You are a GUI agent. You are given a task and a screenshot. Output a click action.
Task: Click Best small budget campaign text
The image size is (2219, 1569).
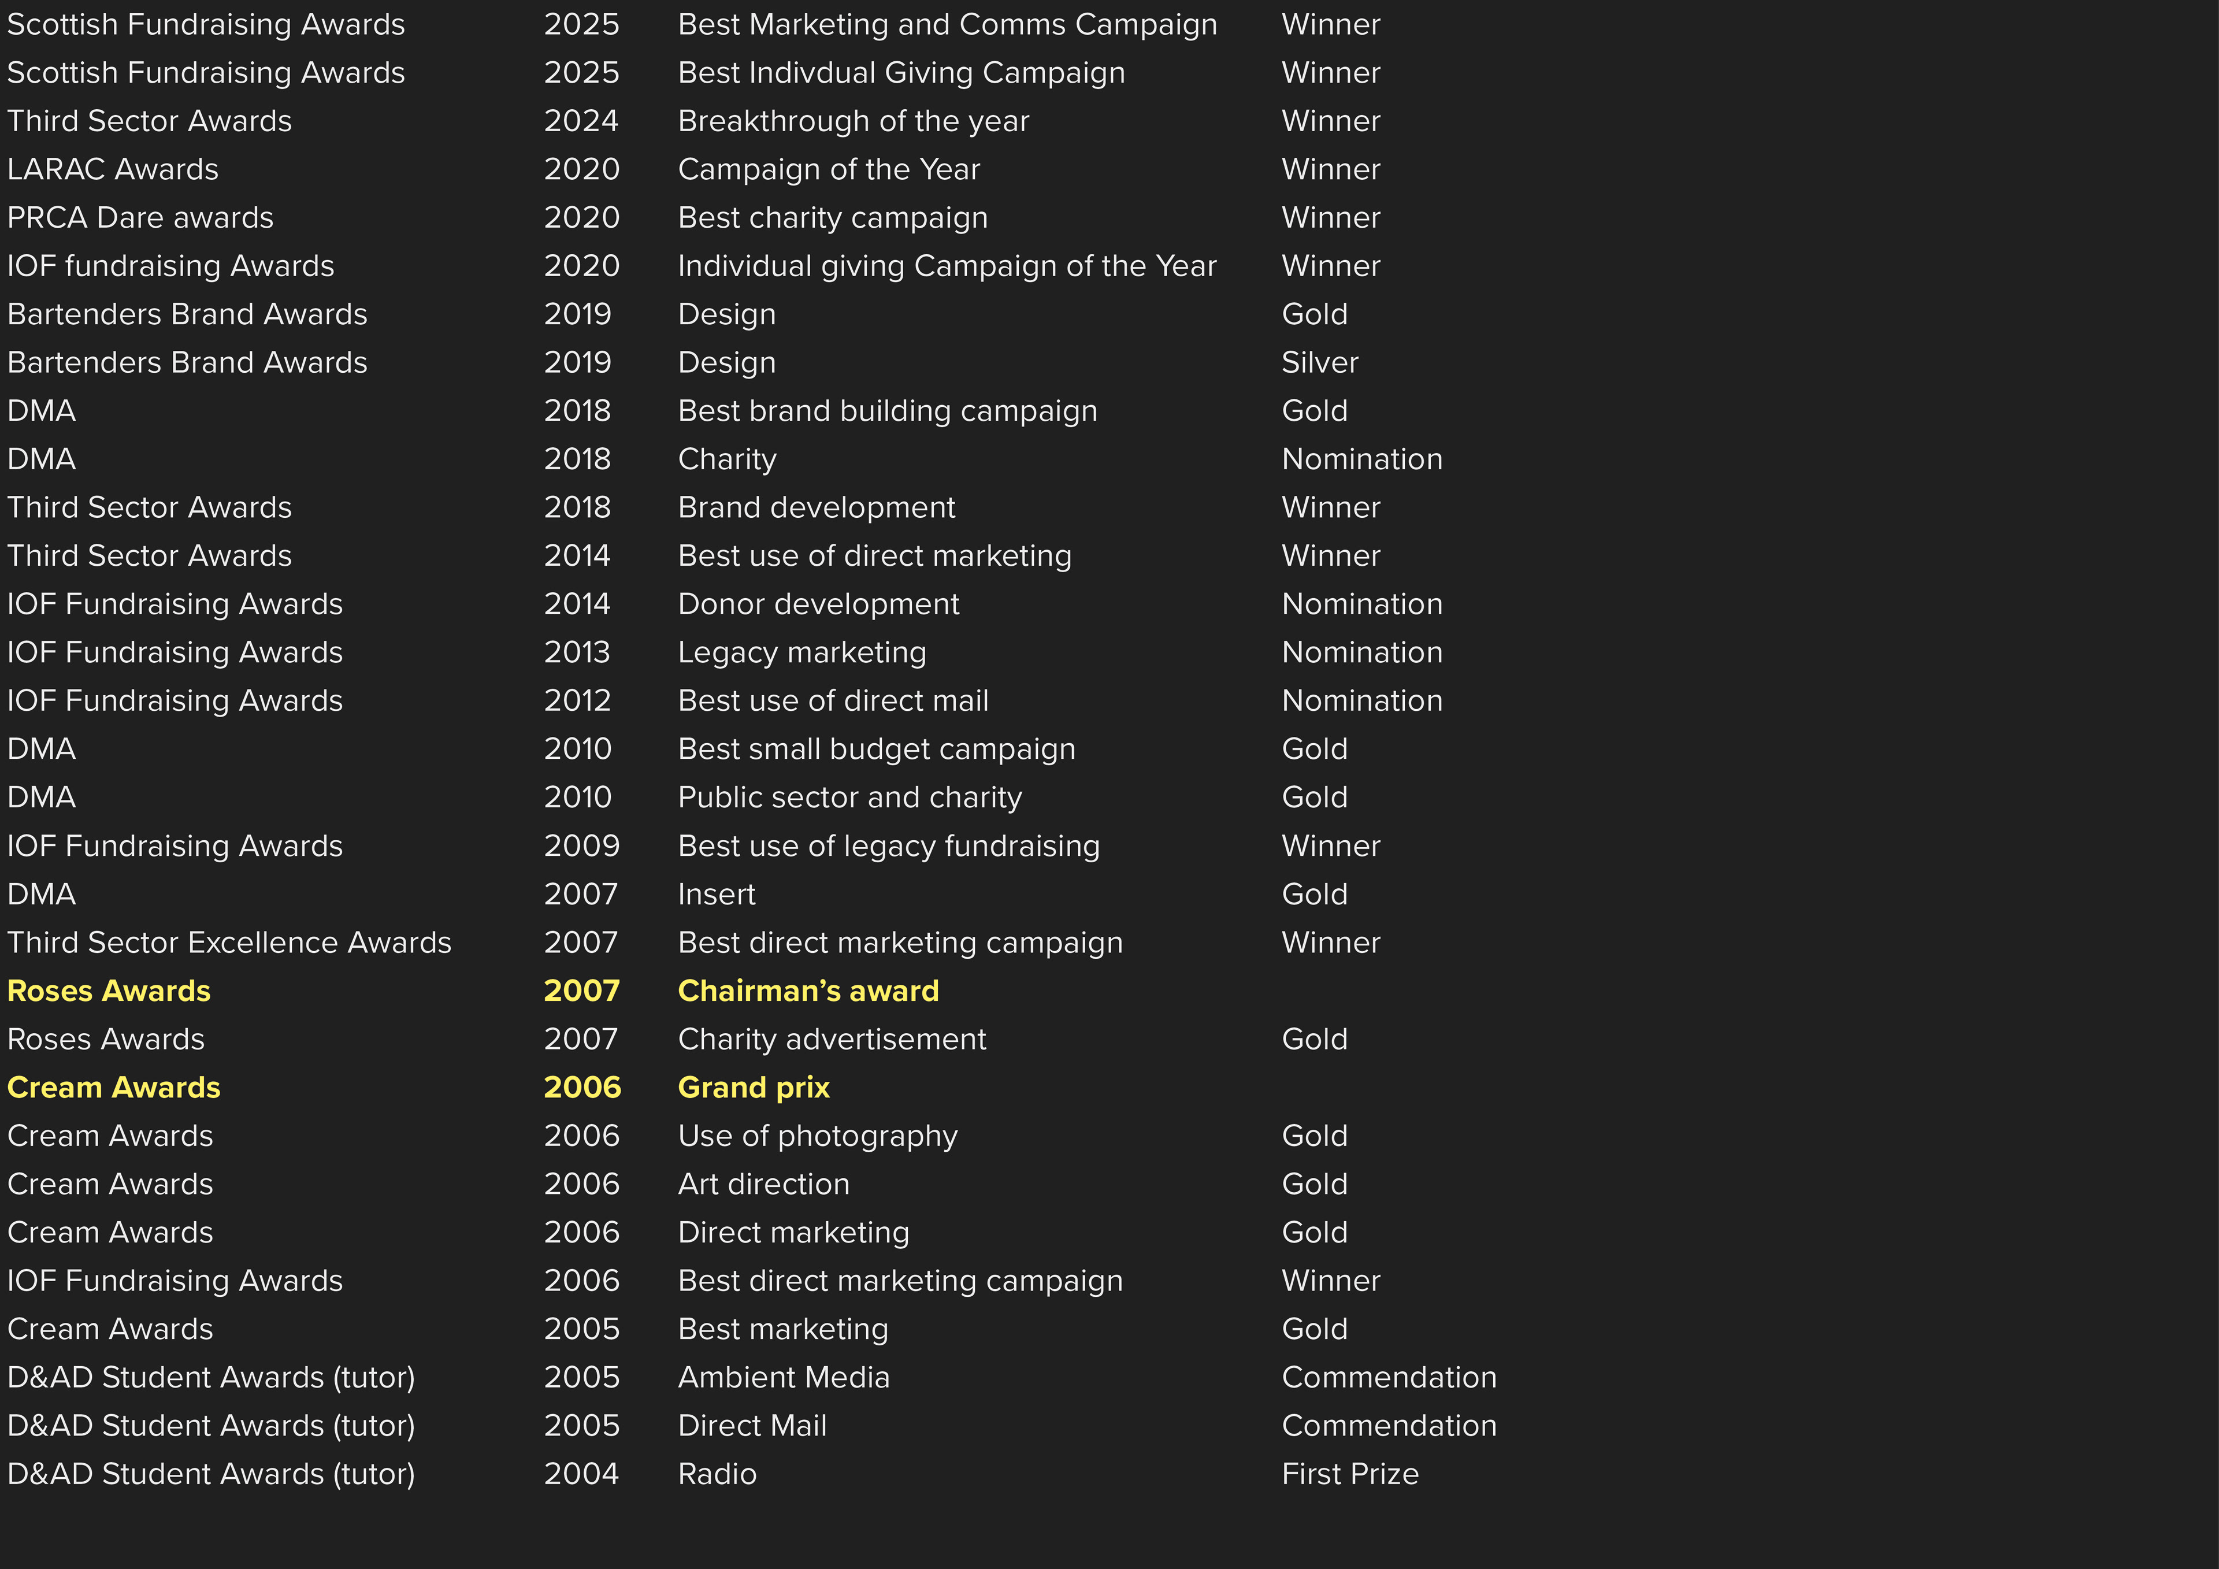875,749
